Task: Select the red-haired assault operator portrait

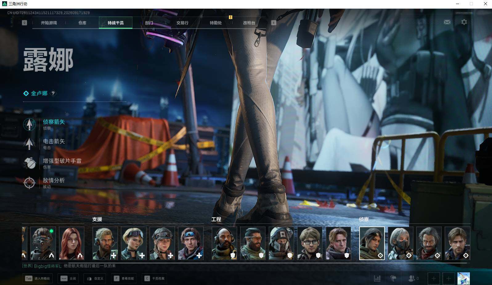Action: tap(71, 243)
